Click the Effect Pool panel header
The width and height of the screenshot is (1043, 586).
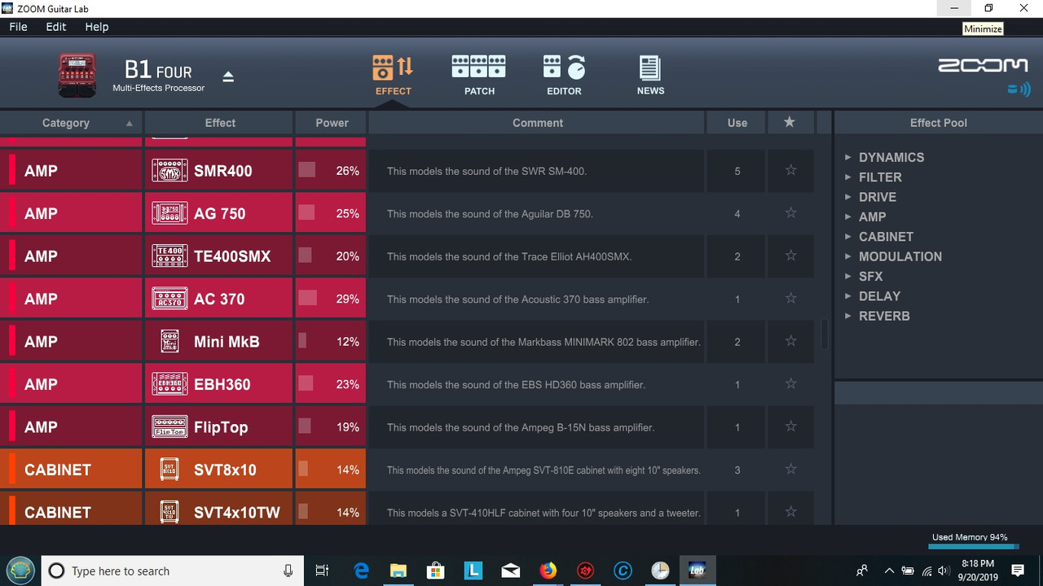(x=939, y=123)
